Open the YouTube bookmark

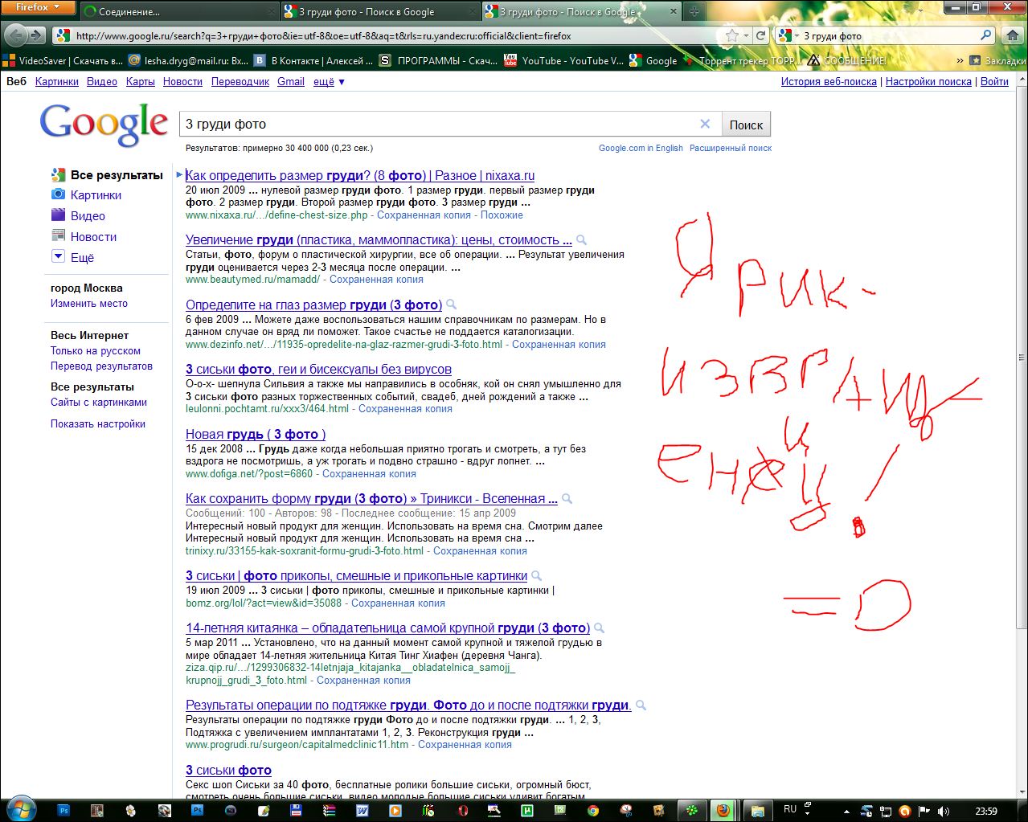click(563, 60)
